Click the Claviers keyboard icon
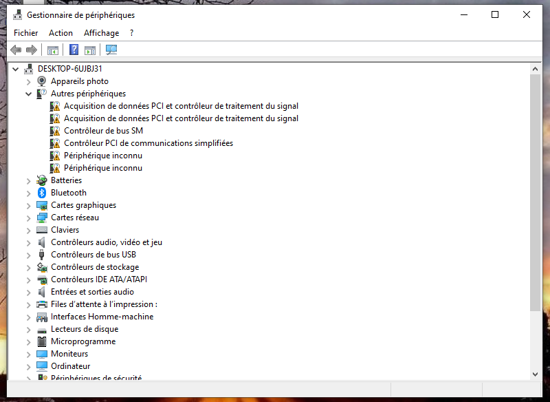 42,230
